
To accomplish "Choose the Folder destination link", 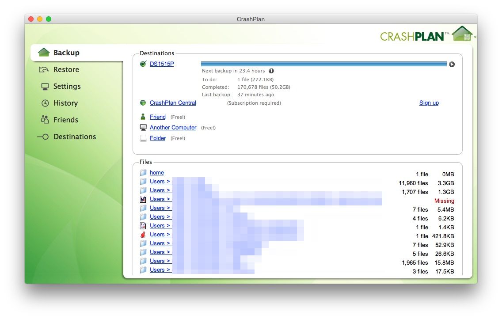I will click(158, 138).
